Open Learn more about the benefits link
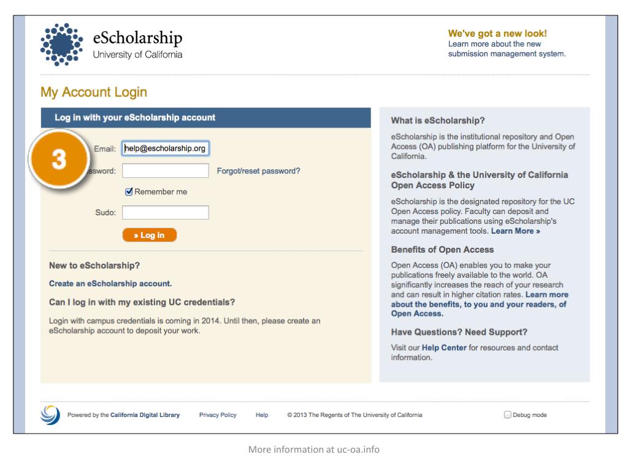Screen dimensions: 628x471 pos(480,304)
